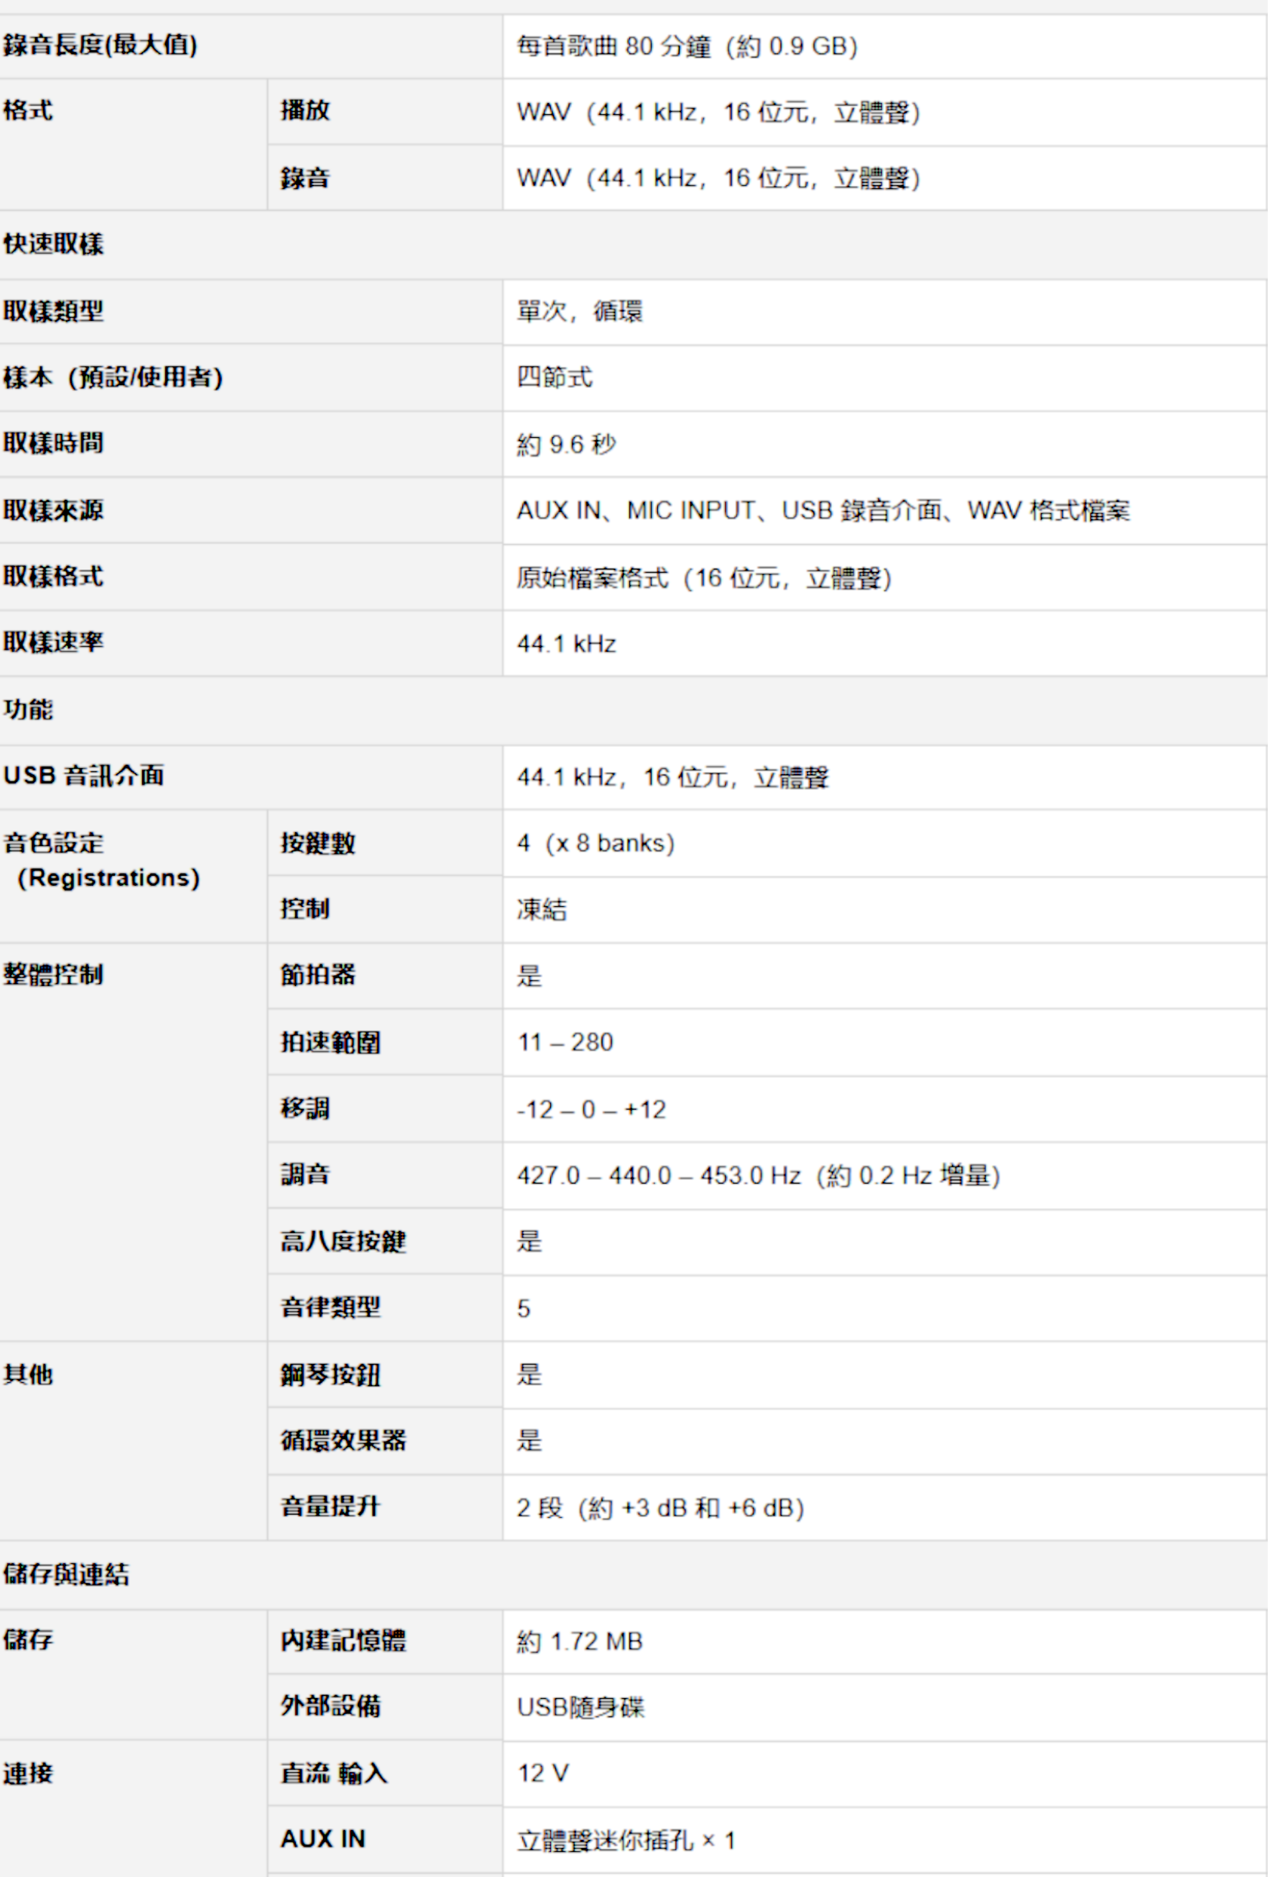Click the 音量提升 value 2 段
This screenshot has height=1877, width=1268.
pyautogui.click(x=660, y=1507)
